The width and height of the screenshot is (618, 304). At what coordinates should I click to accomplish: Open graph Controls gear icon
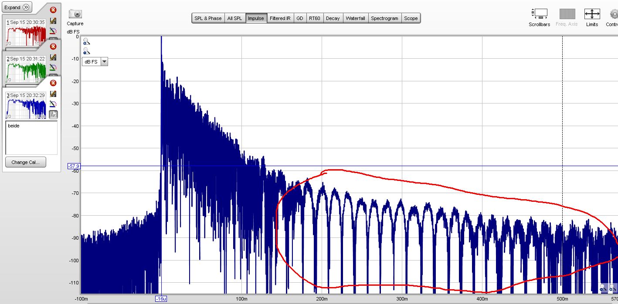tap(614, 14)
